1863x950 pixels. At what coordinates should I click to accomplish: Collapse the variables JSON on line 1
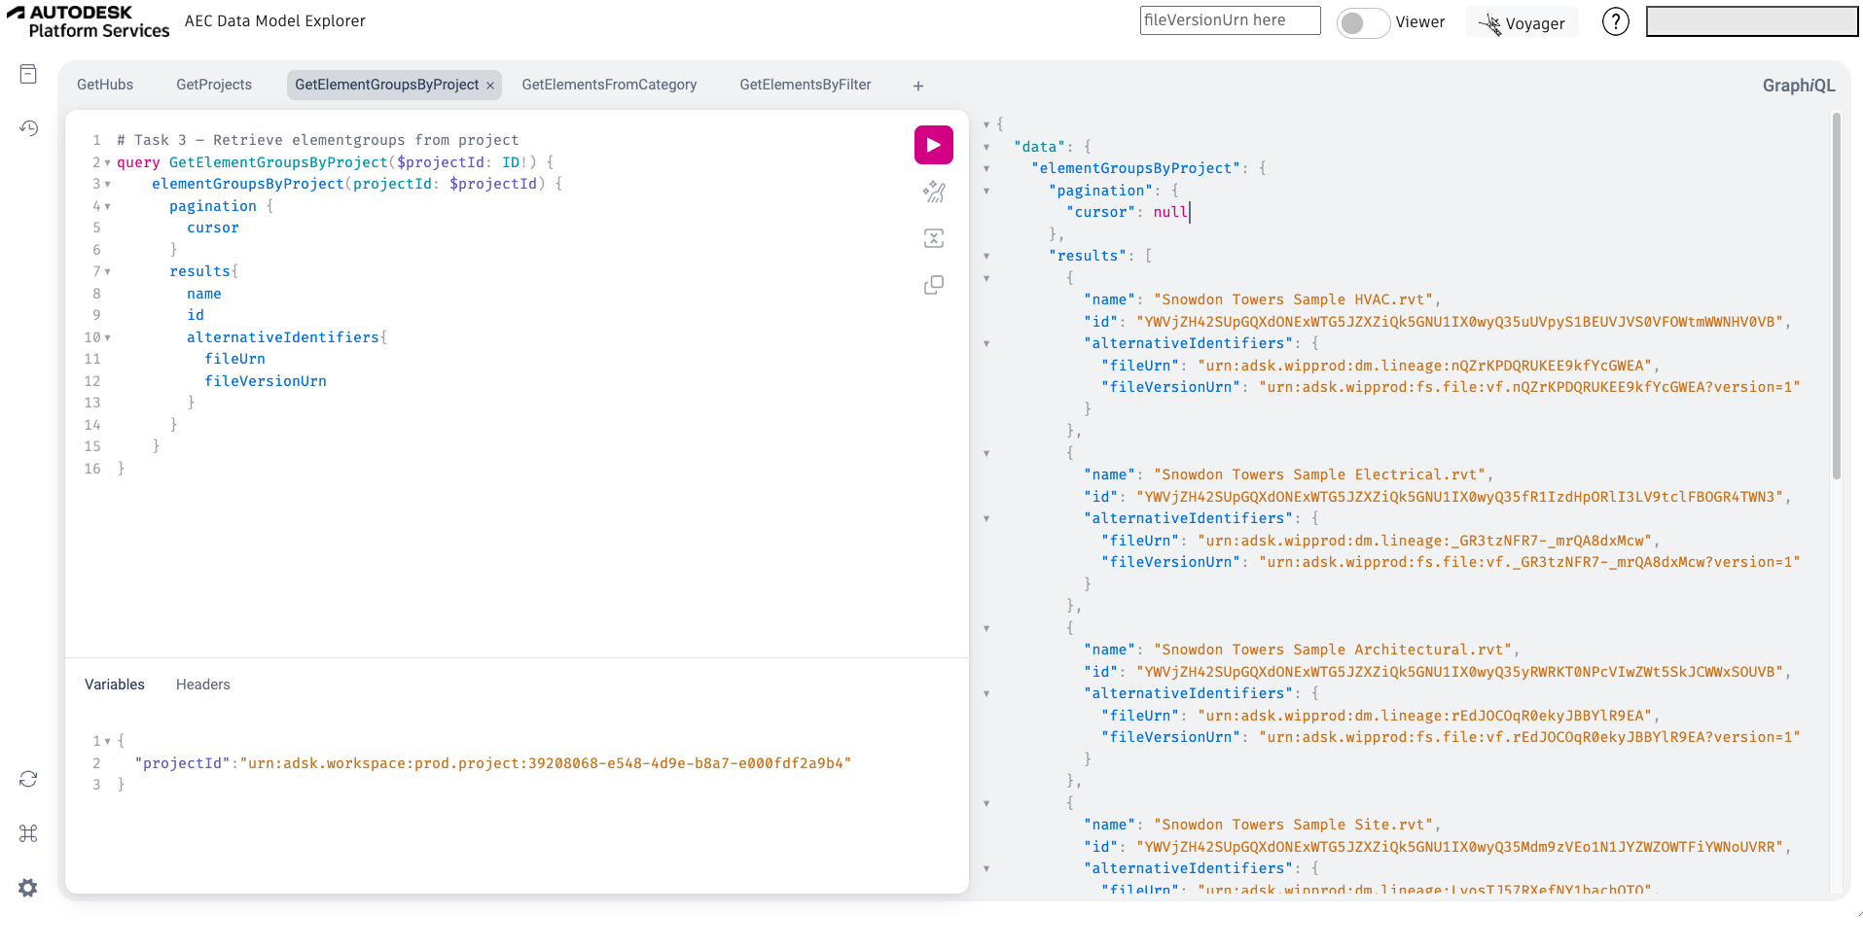107,742
